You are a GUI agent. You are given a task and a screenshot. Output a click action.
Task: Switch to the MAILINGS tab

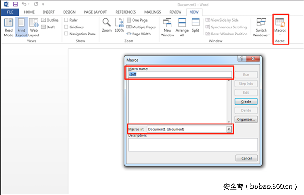tap(152, 12)
